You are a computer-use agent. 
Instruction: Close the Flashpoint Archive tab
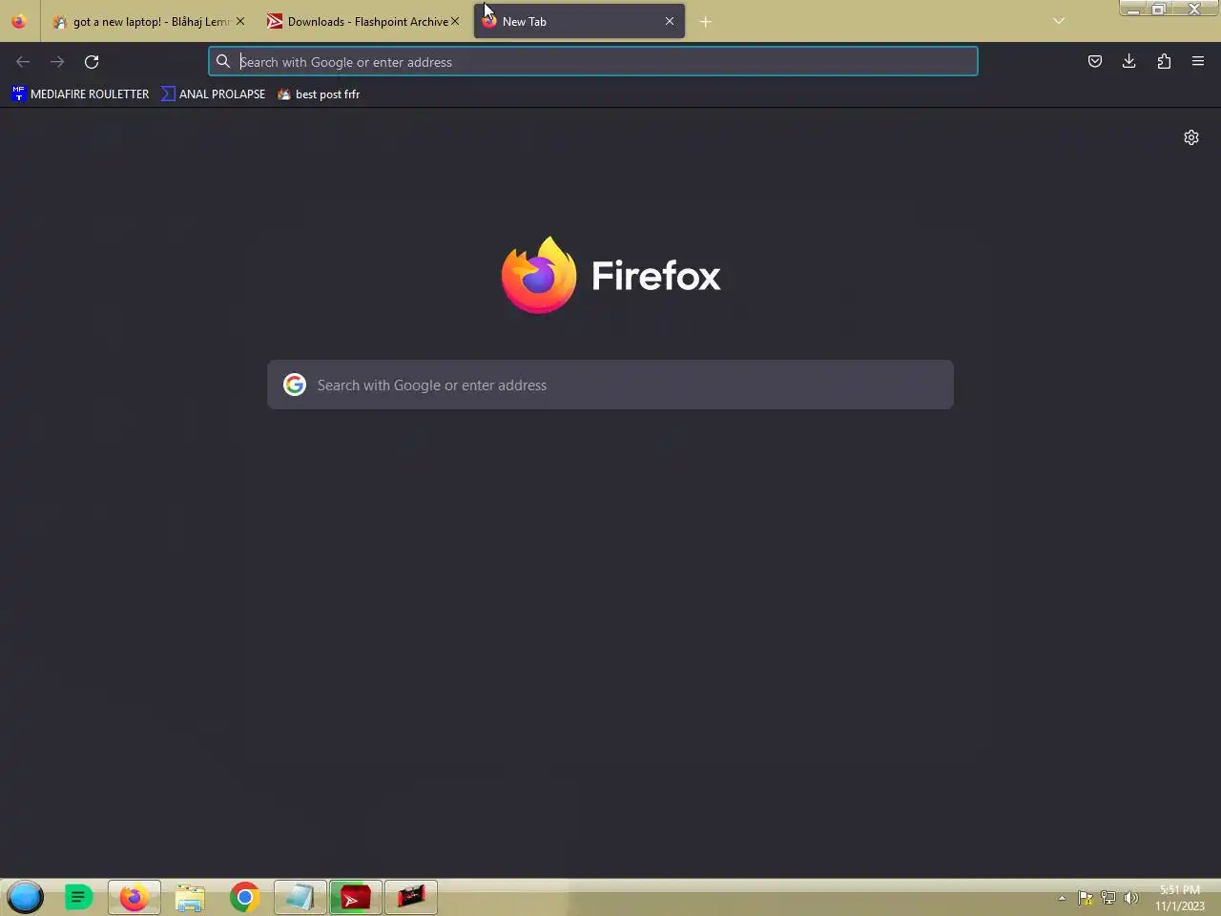point(455,21)
